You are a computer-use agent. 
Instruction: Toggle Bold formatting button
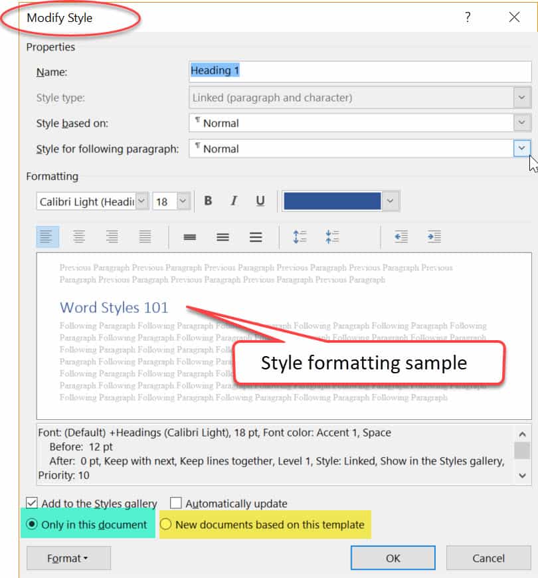[208, 201]
